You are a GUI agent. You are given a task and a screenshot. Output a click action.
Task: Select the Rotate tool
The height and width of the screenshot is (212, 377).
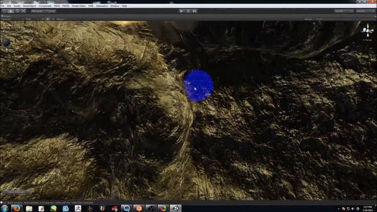pyautogui.click(x=17, y=11)
